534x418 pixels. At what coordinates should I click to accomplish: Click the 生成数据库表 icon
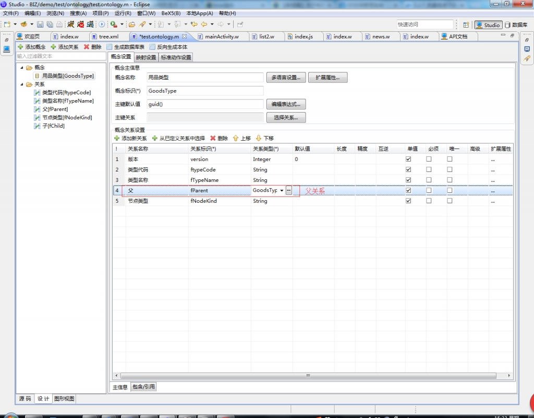tap(110, 47)
